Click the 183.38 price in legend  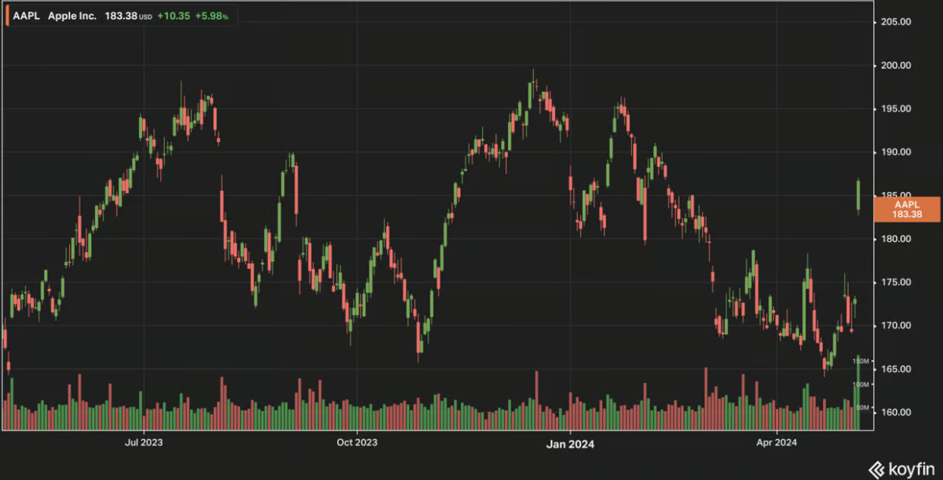pyautogui.click(x=120, y=16)
